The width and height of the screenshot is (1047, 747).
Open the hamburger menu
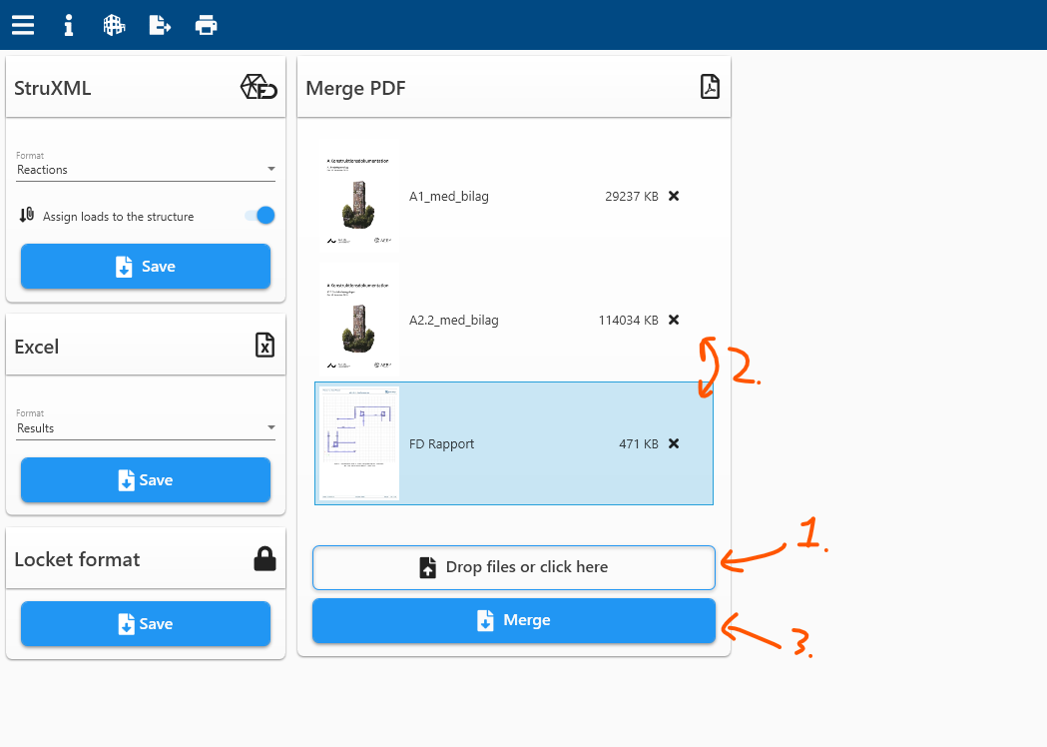click(23, 25)
